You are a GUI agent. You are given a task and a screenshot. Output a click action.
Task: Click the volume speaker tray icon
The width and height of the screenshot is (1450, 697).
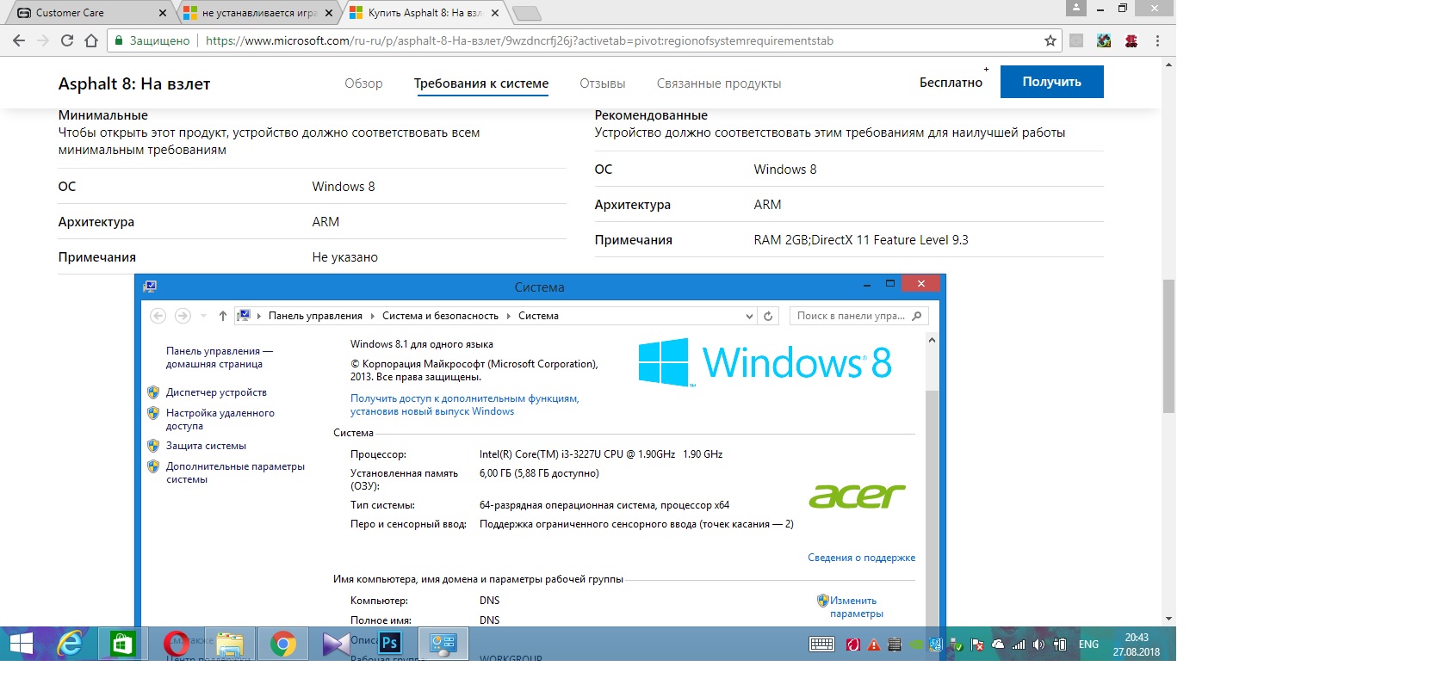tap(1039, 645)
